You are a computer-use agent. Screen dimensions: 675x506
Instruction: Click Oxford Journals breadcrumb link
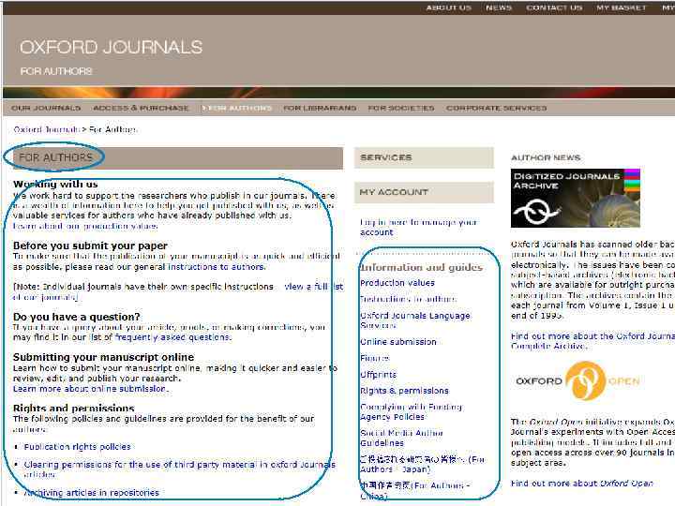tap(47, 129)
